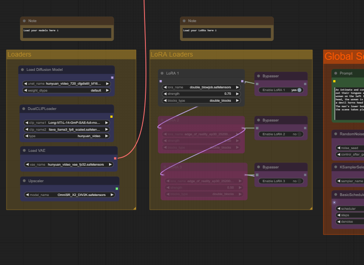Click the Prompt node yellow input socket
This screenshot has height=265, width=364.
coord(334,81)
